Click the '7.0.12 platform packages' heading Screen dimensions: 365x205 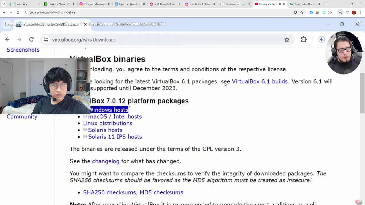click(x=140, y=101)
